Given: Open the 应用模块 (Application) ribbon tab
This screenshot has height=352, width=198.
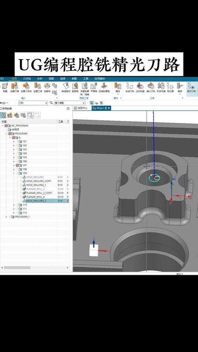Looking at the screenshot, I should click(x=100, y=79).
